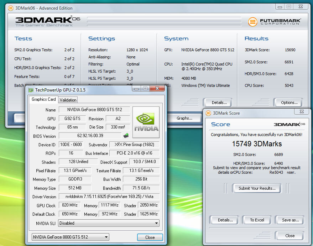
Task: Click the Default Clock 650 MHz field
Action: coord(70,214)
